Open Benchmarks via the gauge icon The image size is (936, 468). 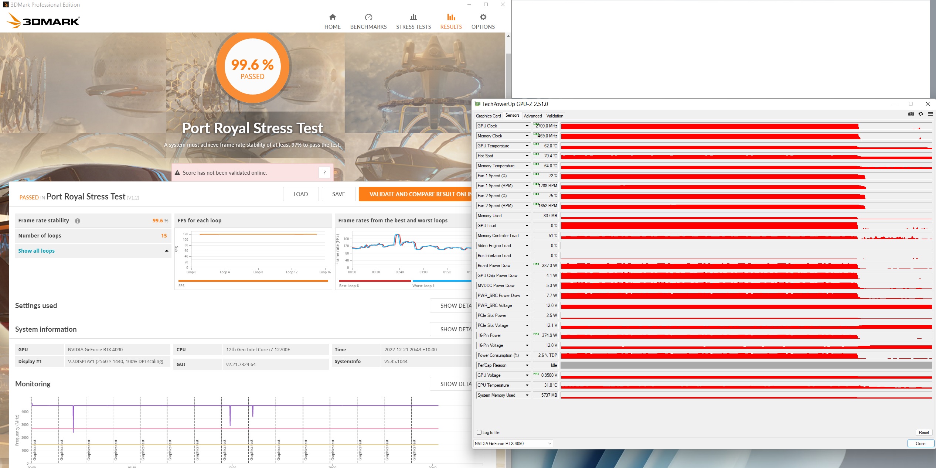pos(368,17)
